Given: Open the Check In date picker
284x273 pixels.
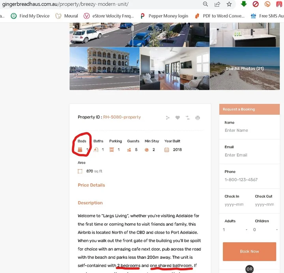Looking at the screenshot, I should click(x=234, y=205).
